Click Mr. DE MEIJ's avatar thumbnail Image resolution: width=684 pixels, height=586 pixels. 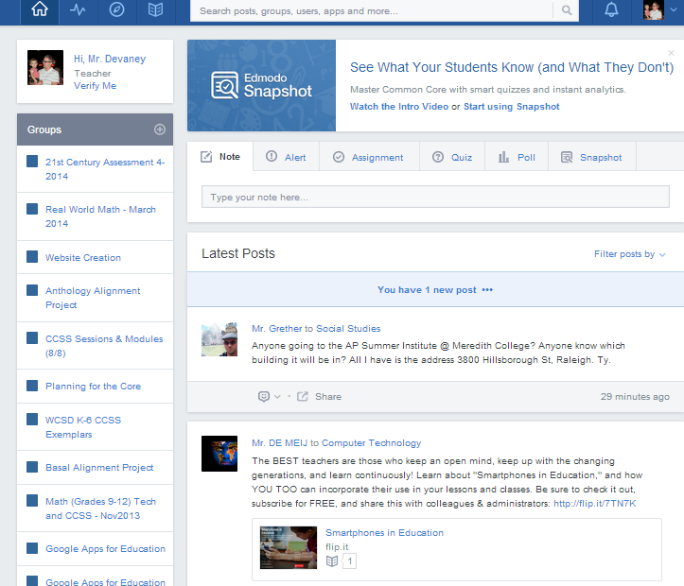pos(219,454)
